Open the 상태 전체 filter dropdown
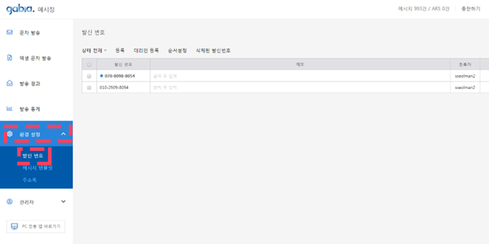The image size is (489, 244). tap(94, 51)
